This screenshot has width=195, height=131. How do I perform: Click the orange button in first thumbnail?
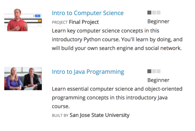pos(40,21)
